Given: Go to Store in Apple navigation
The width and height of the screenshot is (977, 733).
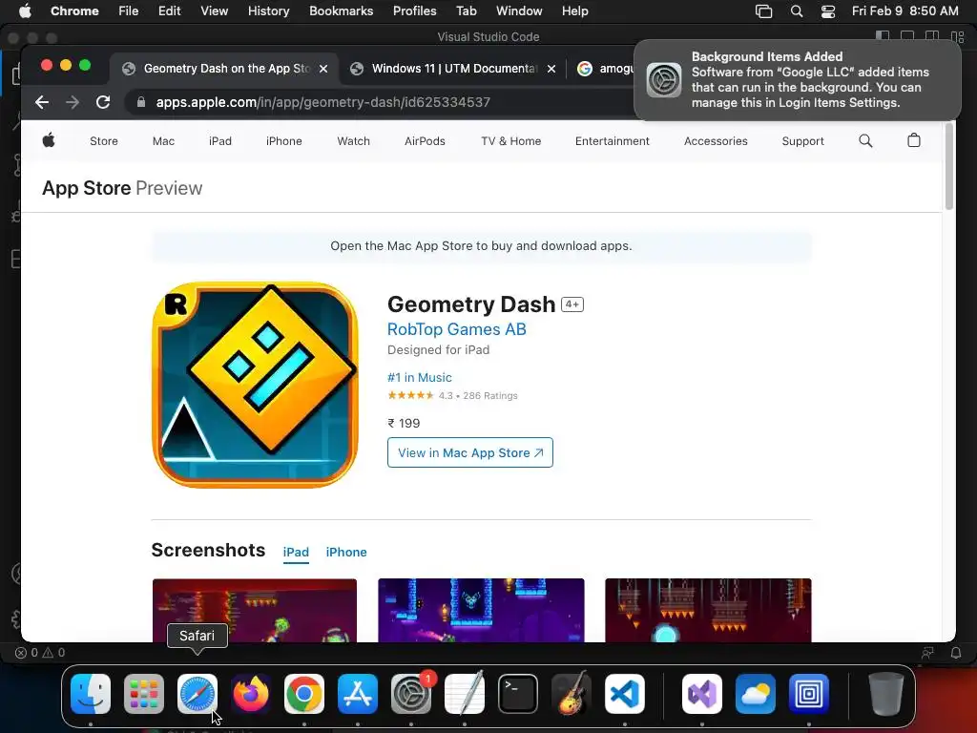Looking at the screenshot, I should [x=103, y=141].
